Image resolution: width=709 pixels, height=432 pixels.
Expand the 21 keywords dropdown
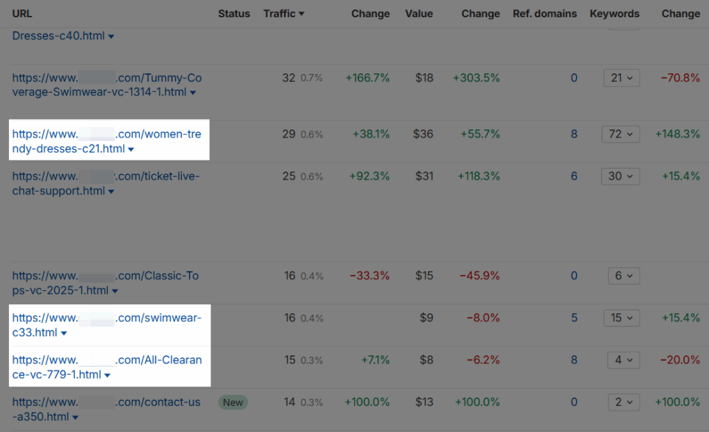point(621,78)
